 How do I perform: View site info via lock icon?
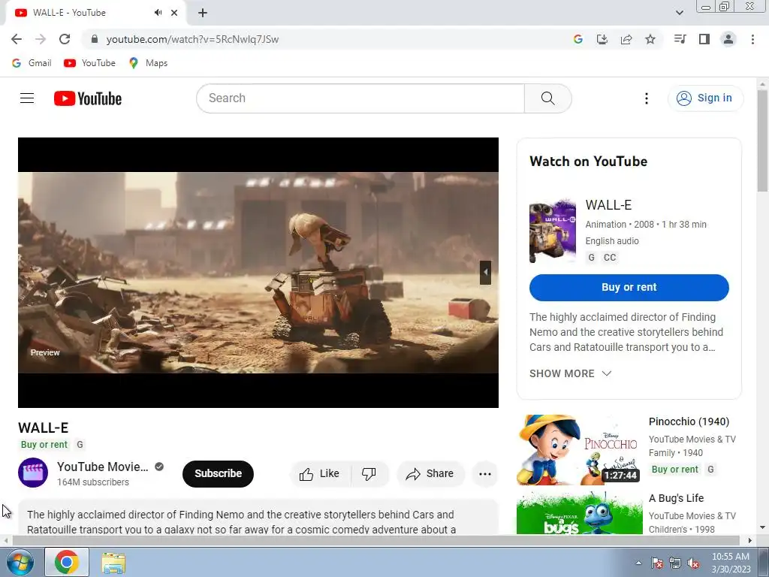point(95,39)
